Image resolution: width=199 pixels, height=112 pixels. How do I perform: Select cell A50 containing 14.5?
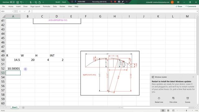(13, 60)
